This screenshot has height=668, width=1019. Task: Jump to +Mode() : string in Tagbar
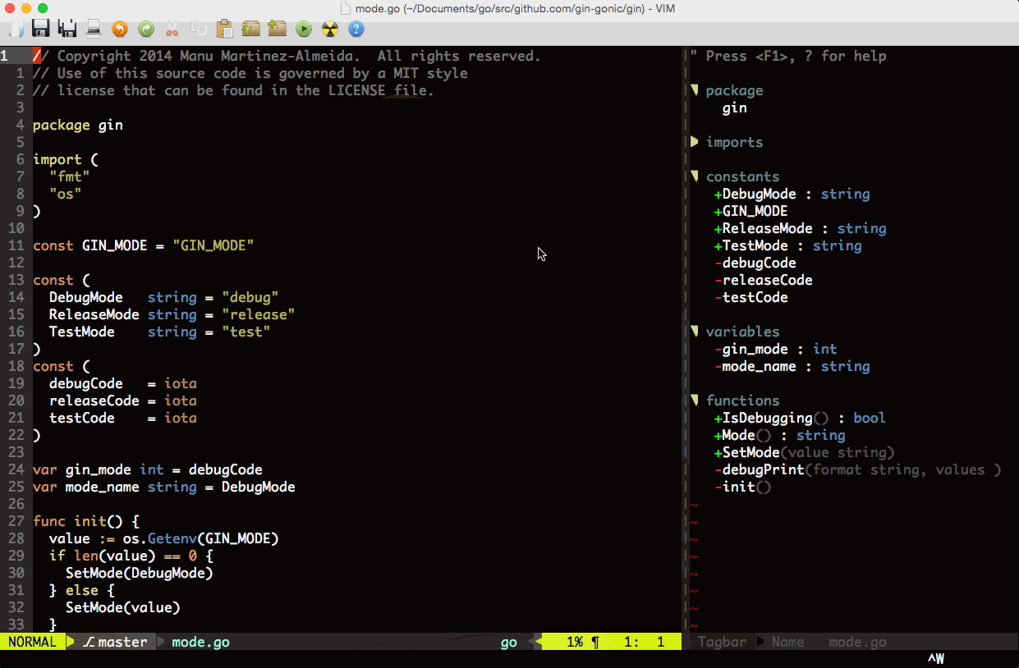click(x=780, y=435)
